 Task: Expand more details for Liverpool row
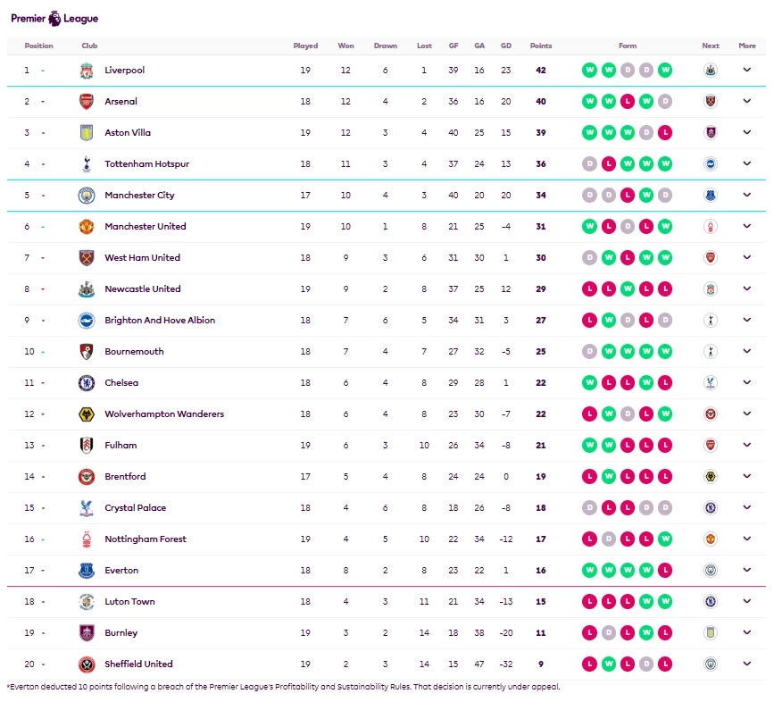tap(747, 71)
